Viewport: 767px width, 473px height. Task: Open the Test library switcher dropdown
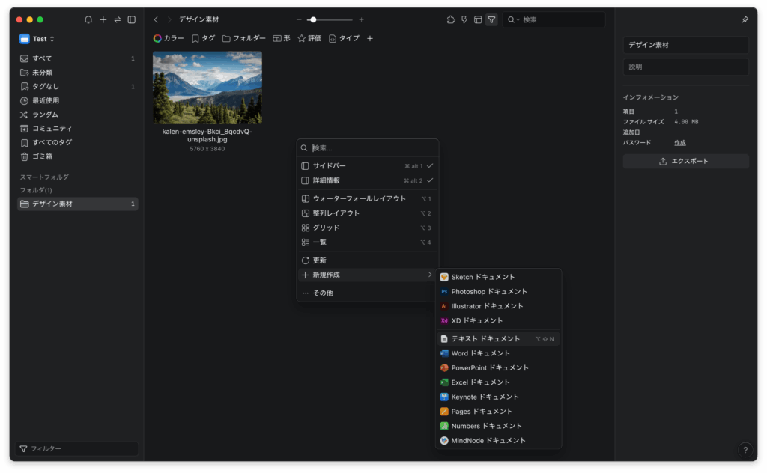pos(39,39)
